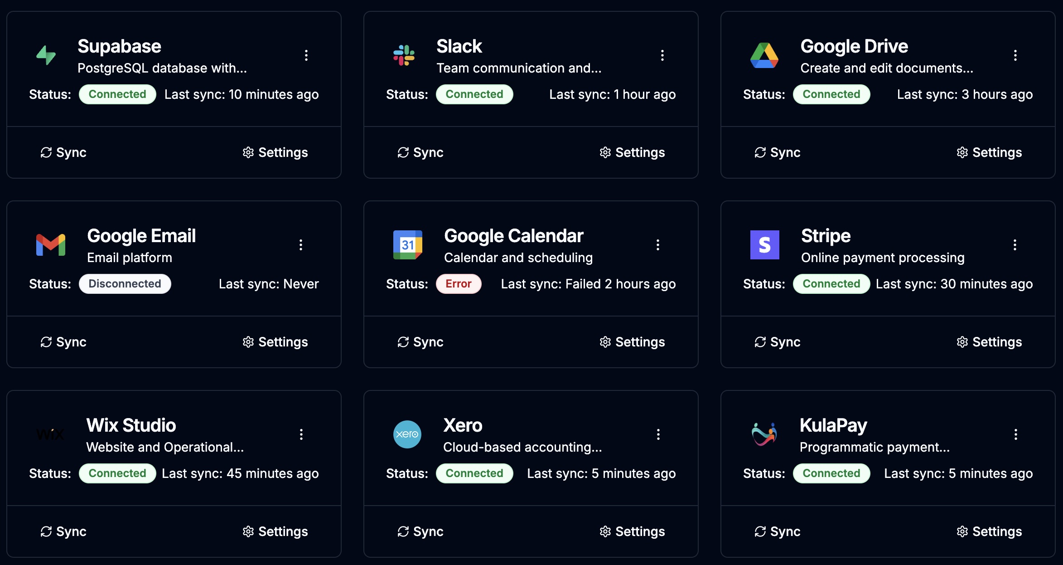The height and width of the screenshot is (565, 1063).
Task: Click the Wix logo icon
Action: click(x=50, y=434)
